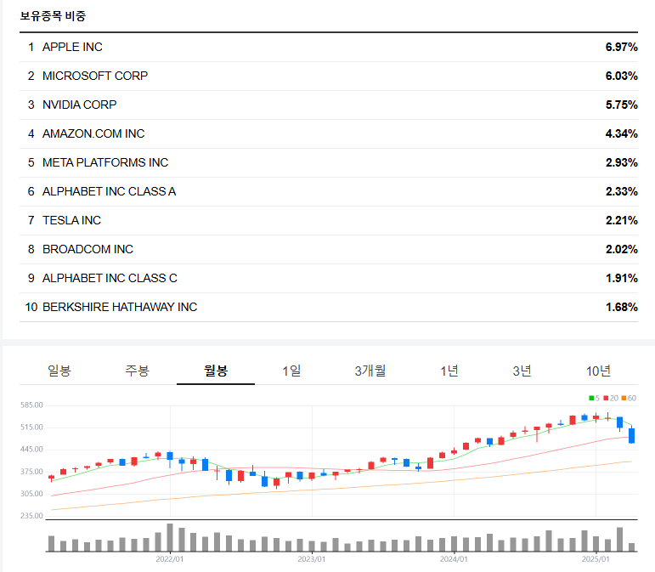The width and height of the screenshot is (655, 572).
Task: Click the 2023/01 date axis label
Action: tap(312, 559)
